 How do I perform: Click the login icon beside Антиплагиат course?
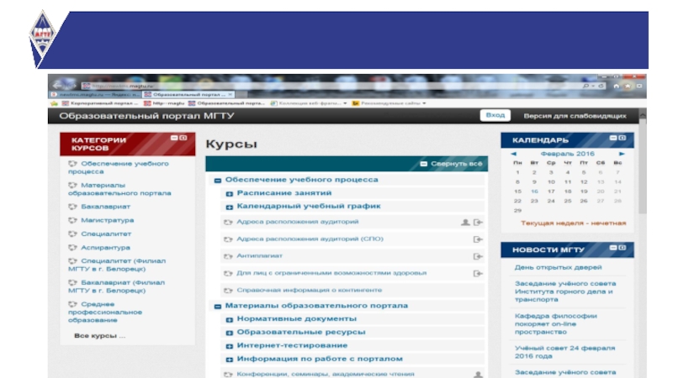(x=478, y=255)
